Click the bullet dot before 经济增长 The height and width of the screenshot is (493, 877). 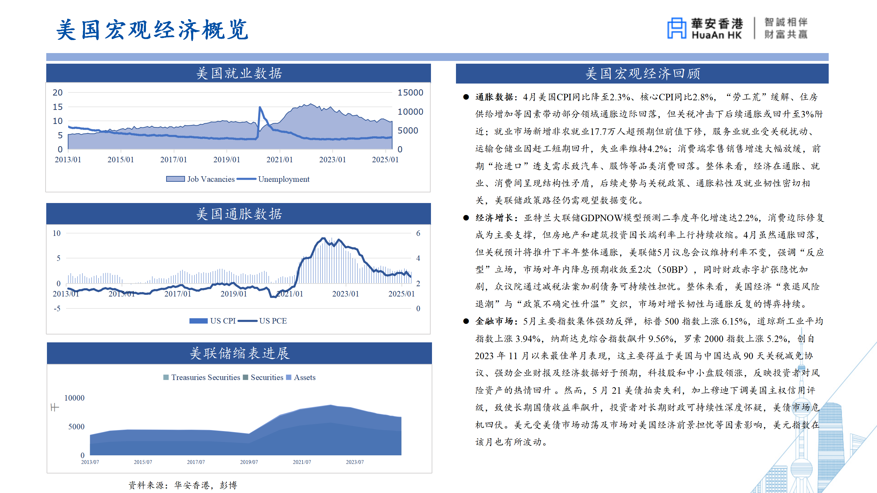click(466, 218)
